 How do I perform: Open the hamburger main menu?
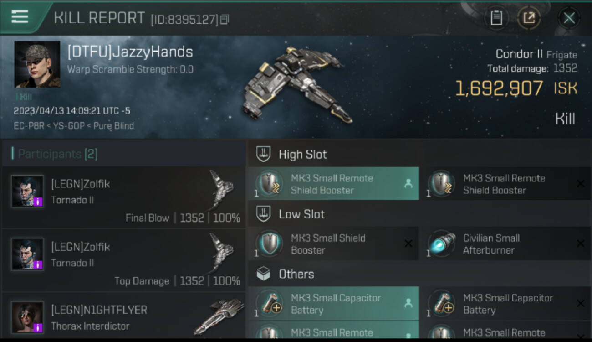(x=20, y=16)
